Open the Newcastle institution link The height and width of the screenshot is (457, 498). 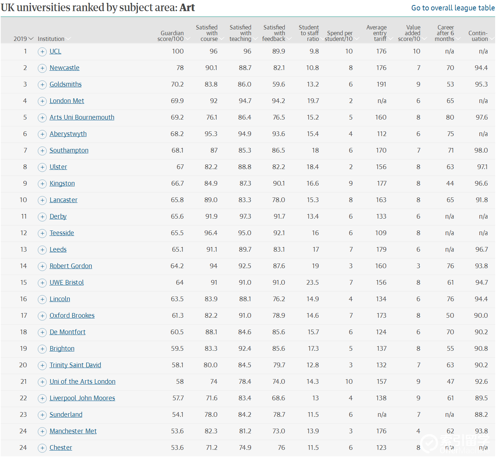click(x=64, y=68)
